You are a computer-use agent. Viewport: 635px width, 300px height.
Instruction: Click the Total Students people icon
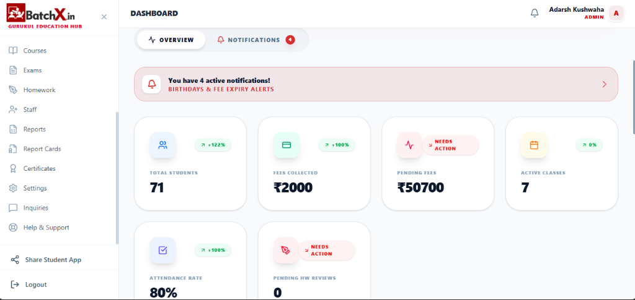click(x=162, y=145)
